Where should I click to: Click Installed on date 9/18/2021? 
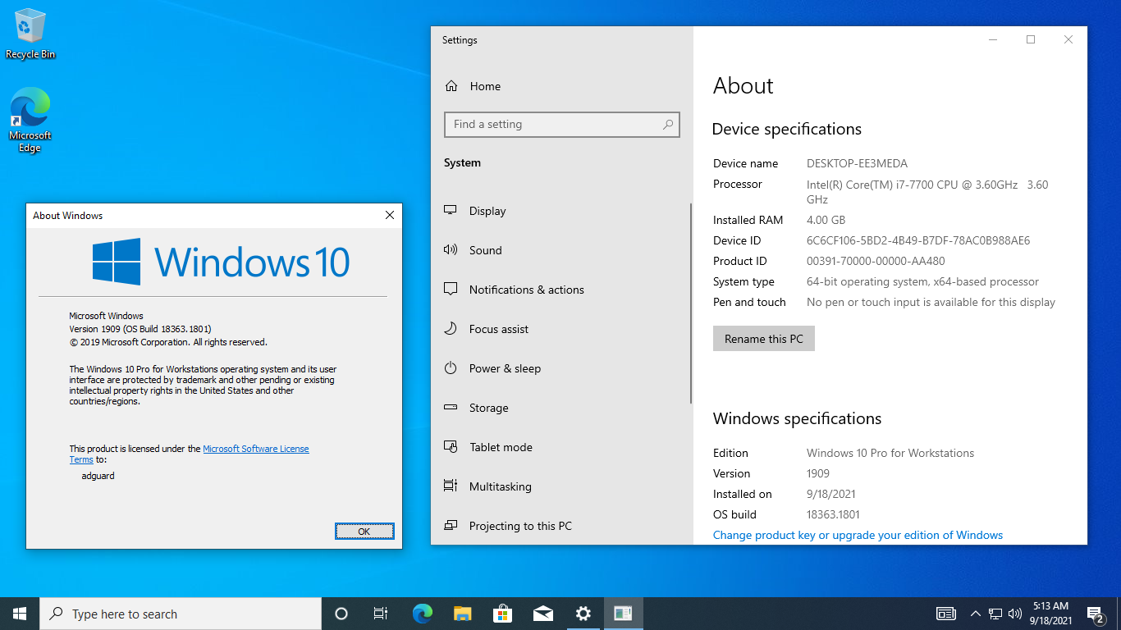[x=831, y=494]
